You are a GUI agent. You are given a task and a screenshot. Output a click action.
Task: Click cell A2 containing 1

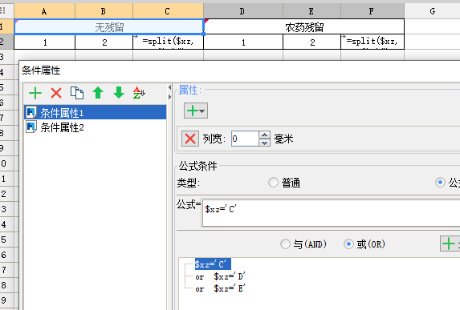pyautogui.click(x=44, y=42)
